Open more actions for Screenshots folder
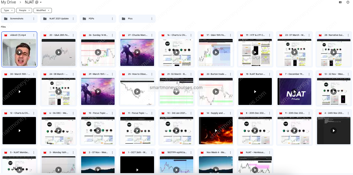 [34, 19]
